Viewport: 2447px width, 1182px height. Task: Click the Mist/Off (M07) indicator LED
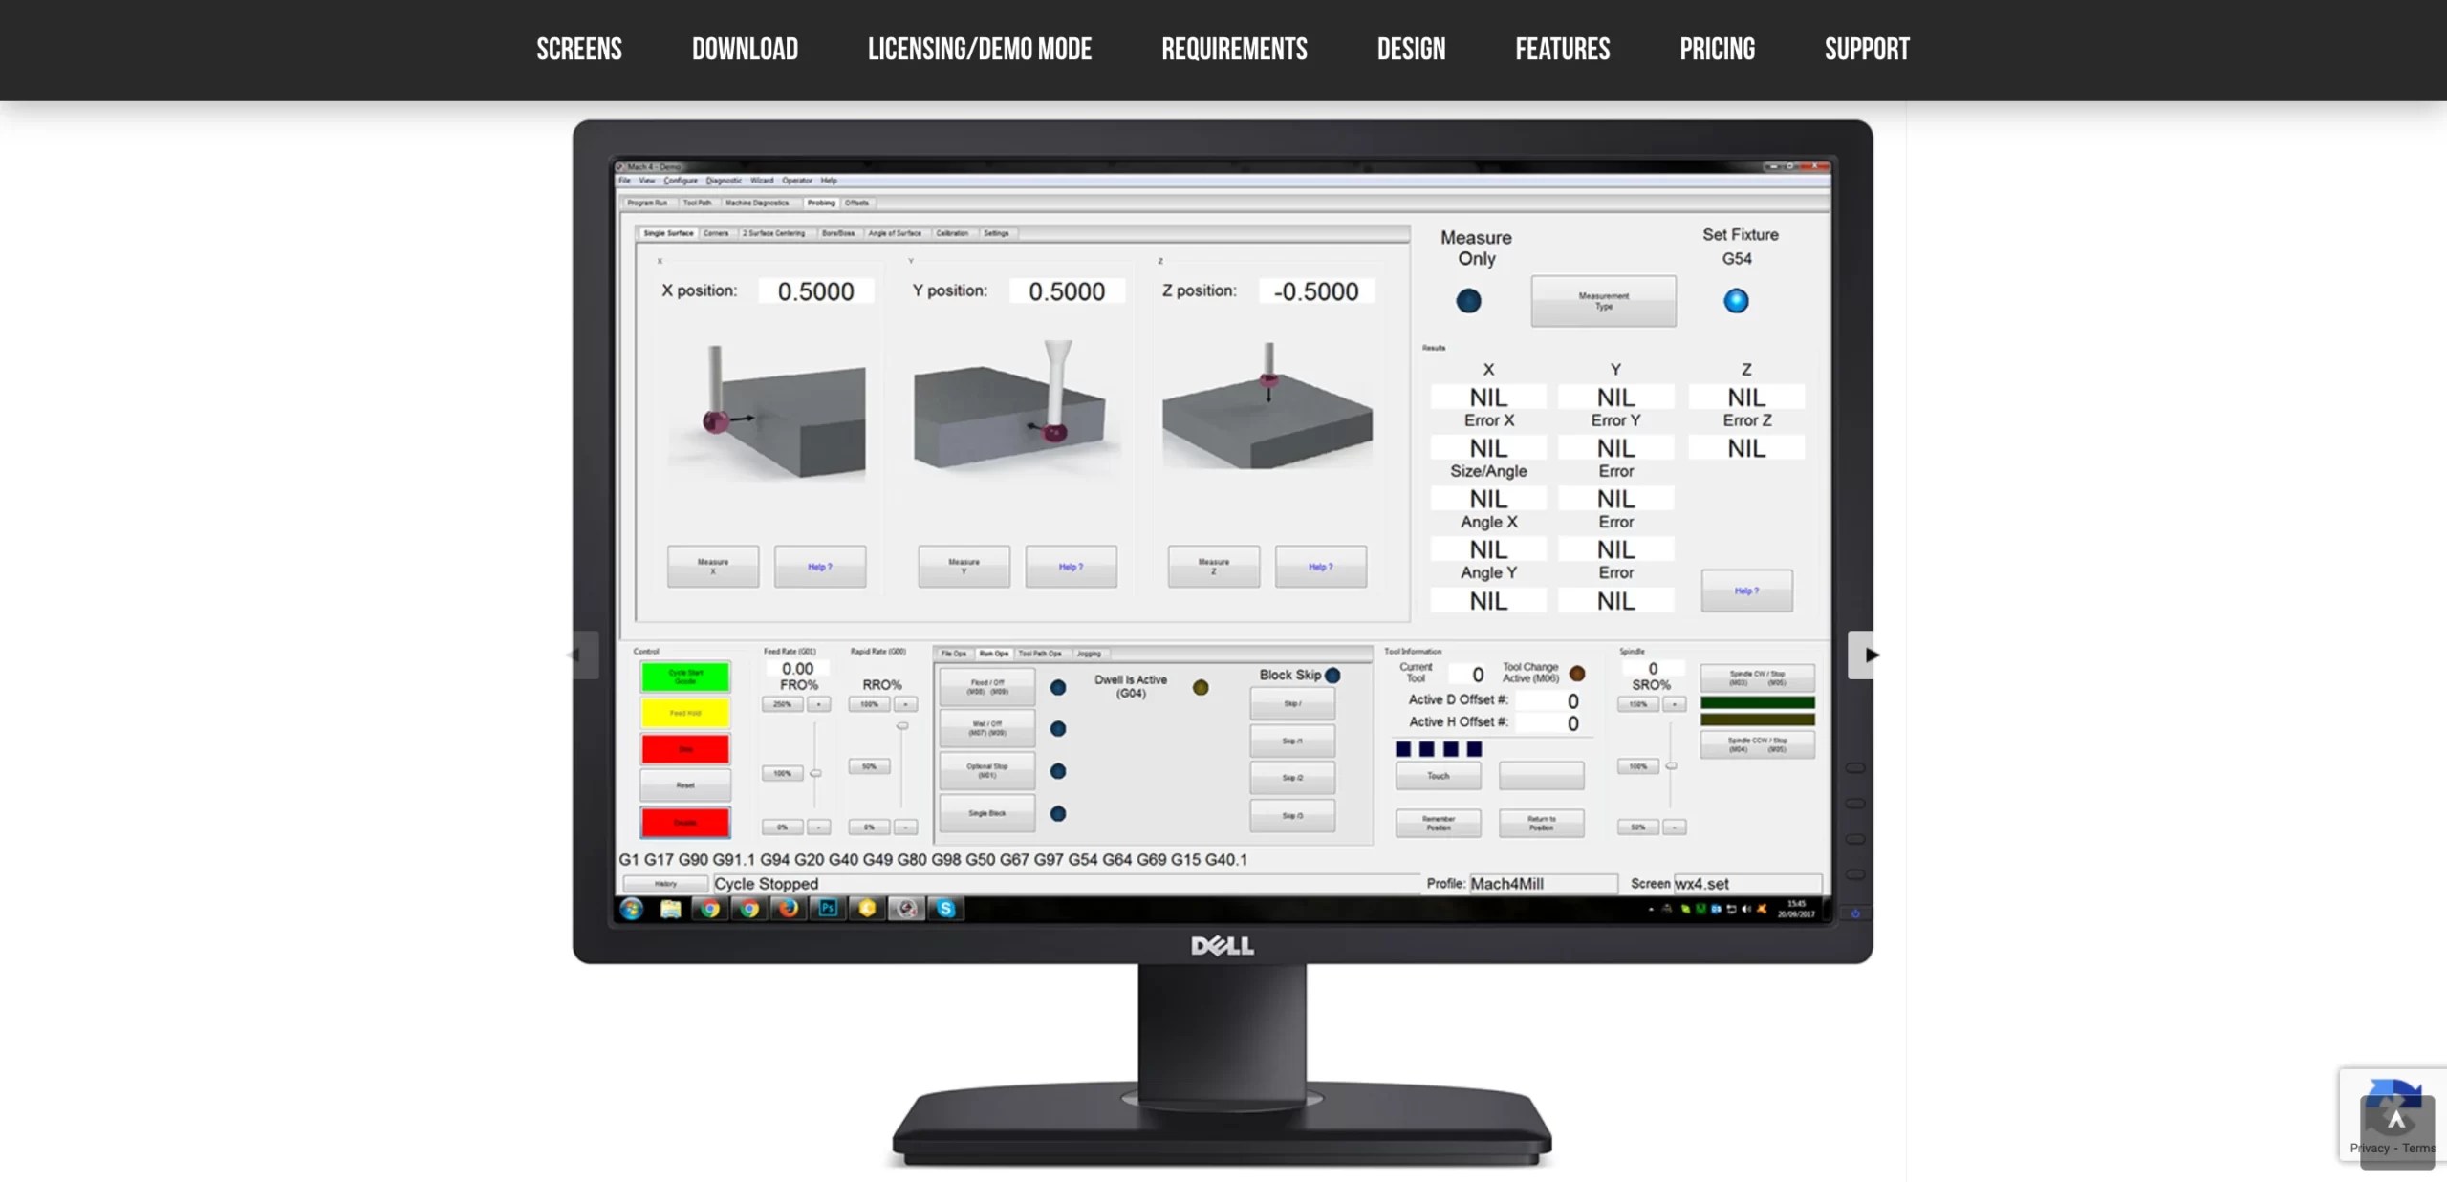click(1058, 730)
